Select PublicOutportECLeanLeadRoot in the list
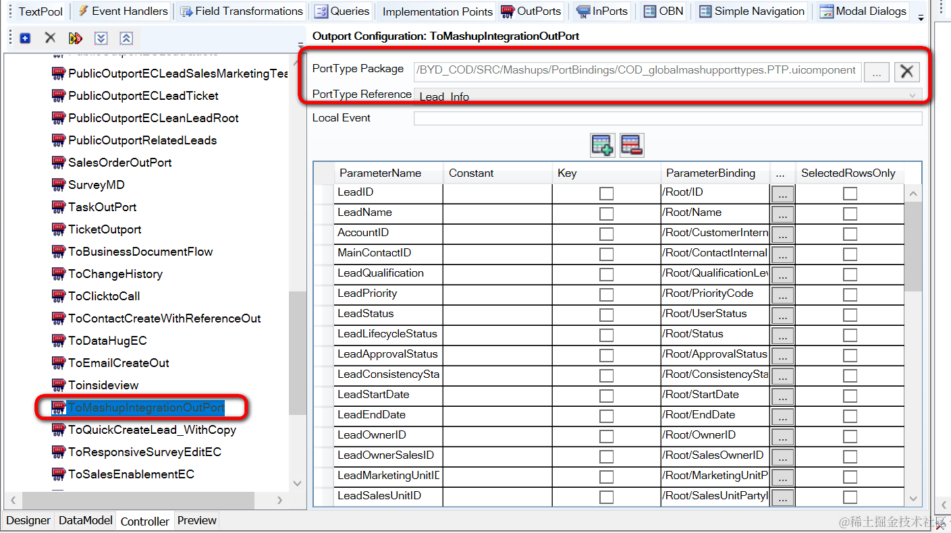This screenshot has width=951, height=533. (x=153, y=118)
